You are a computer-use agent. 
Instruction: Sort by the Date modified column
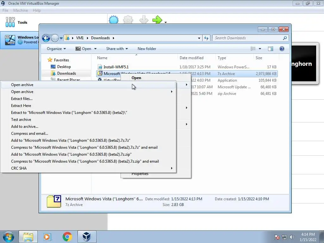[191, 58]
